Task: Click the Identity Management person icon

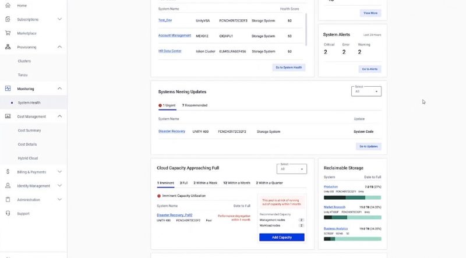Action: (x=8, y=186)
